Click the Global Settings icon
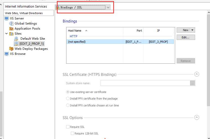The height and width of the screenshot is (139, 210). tap(11, 24)
